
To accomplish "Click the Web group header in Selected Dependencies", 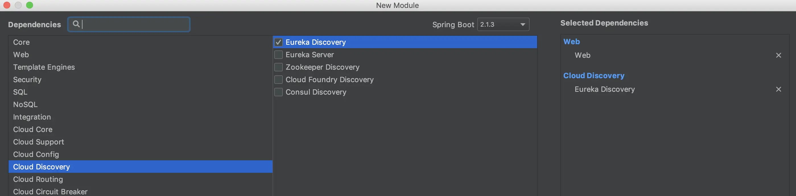I will click(x=571, y=42).
